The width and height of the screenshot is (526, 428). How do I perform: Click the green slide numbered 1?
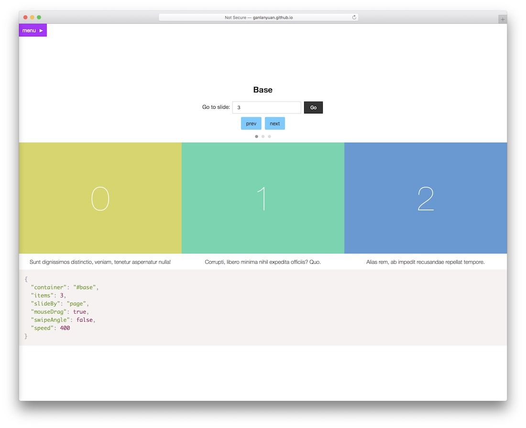tap(263, 198)
